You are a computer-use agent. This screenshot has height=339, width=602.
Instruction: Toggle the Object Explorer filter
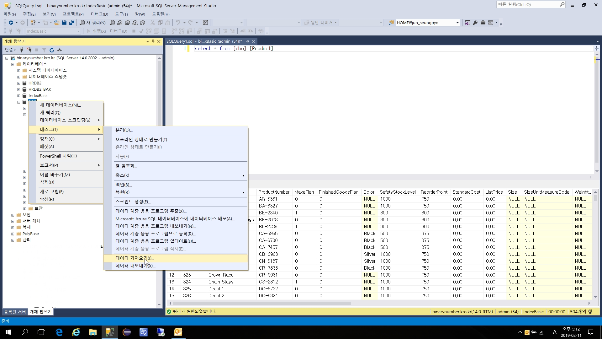tap(44, 50)
